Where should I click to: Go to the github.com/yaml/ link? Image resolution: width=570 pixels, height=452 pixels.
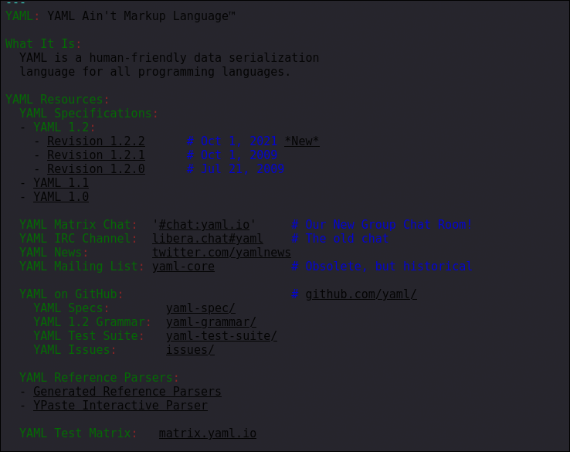[x=361, y=294]
